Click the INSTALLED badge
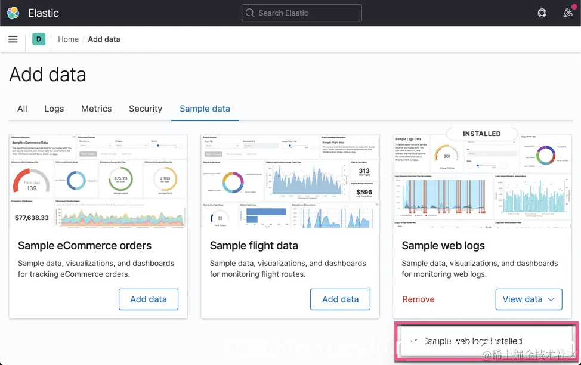This screenshot has height=365, width=581. (x=482, y=134)
